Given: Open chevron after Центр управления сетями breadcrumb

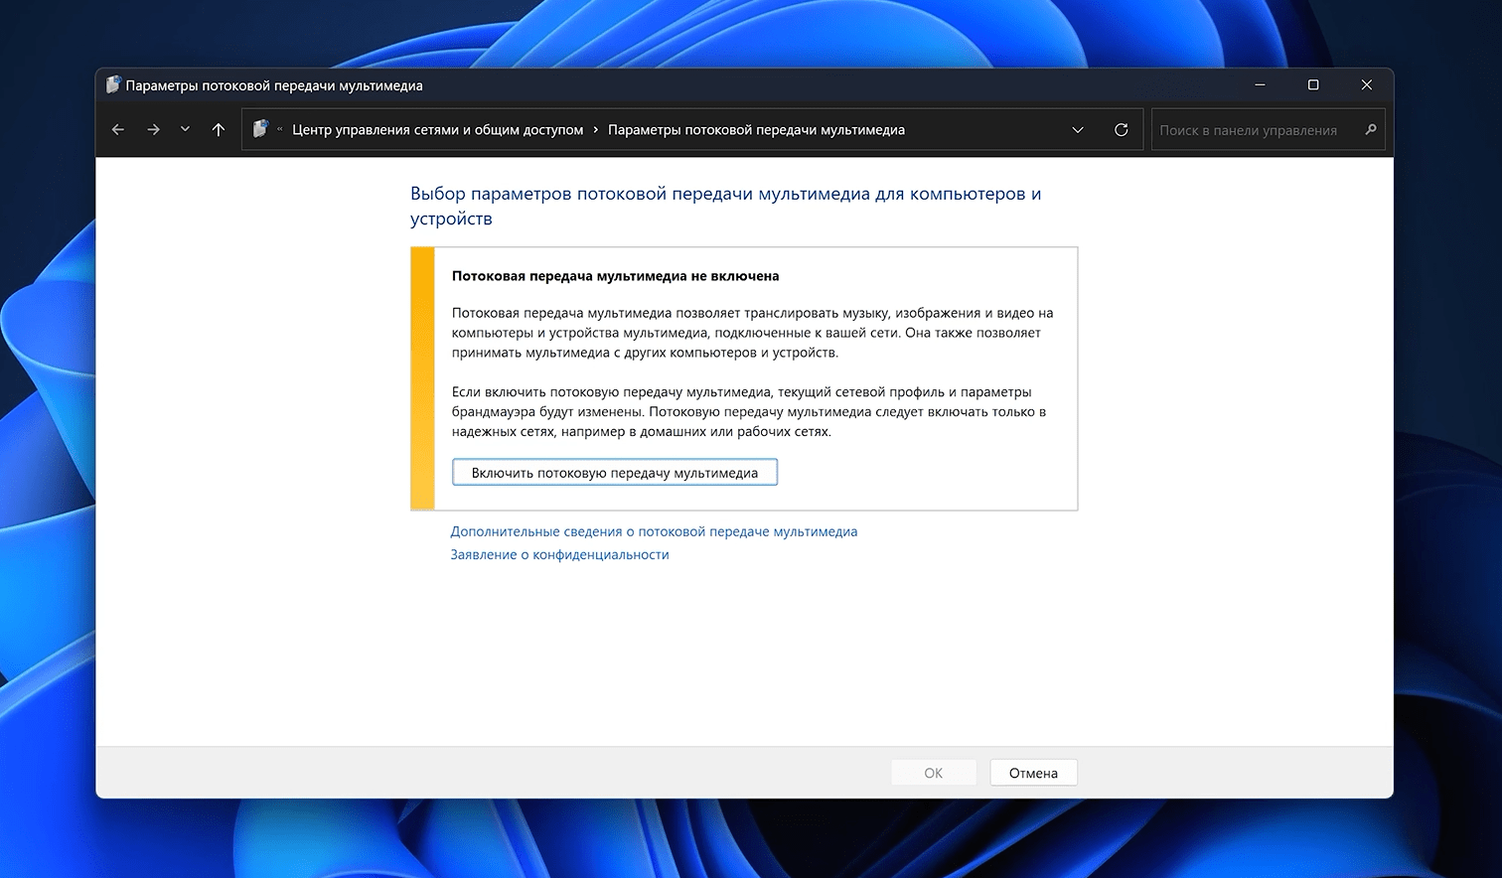Looking at the screenshot, I should tap(596, 130).
